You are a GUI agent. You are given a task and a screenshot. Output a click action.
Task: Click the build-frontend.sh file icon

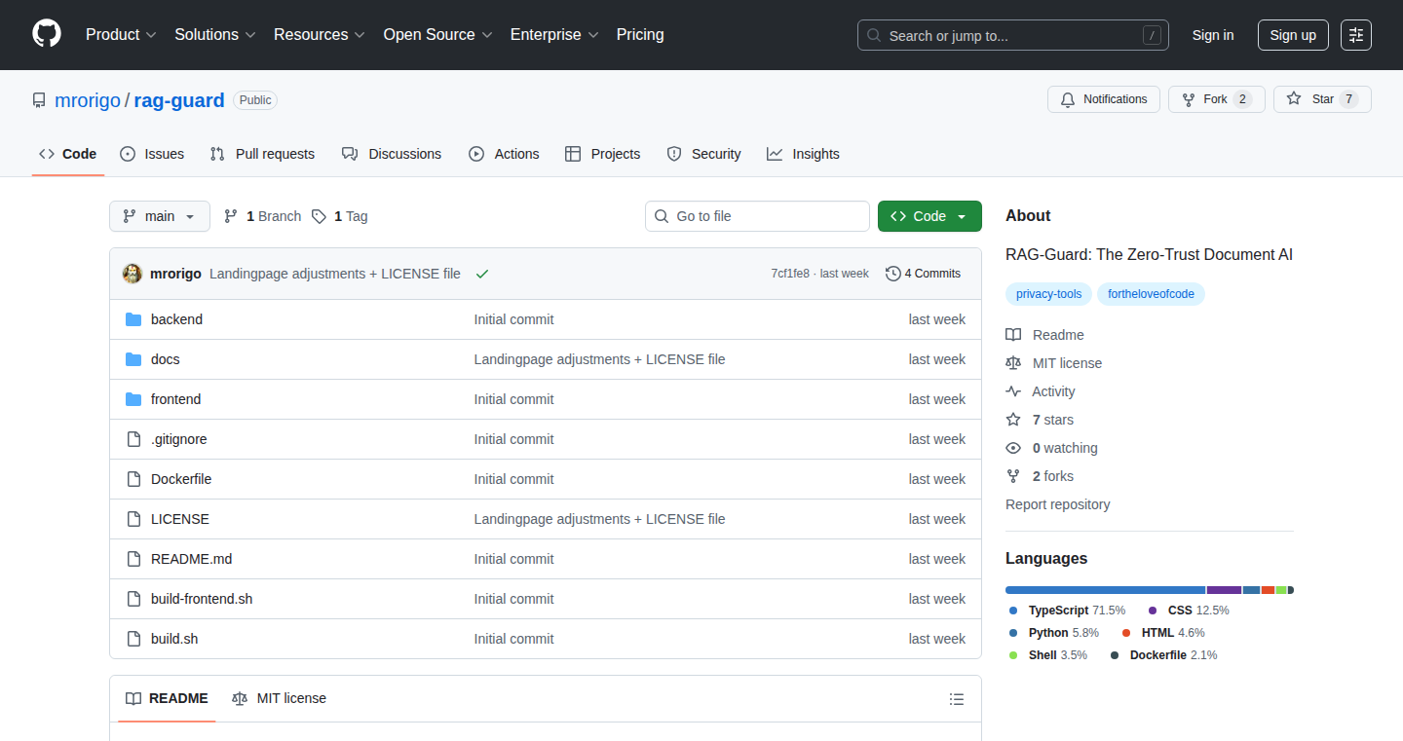tap(133, 599)
